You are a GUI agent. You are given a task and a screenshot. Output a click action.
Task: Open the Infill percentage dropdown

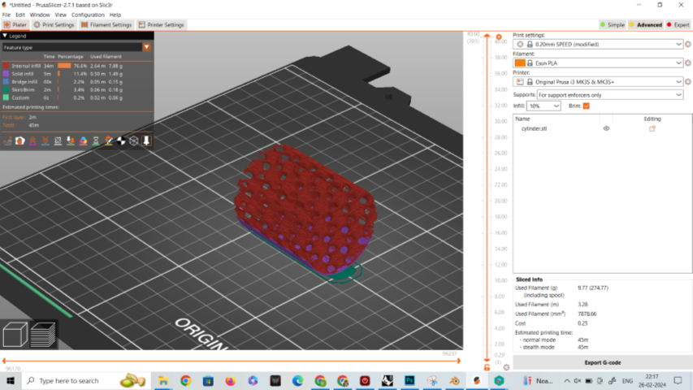[544, 106]
